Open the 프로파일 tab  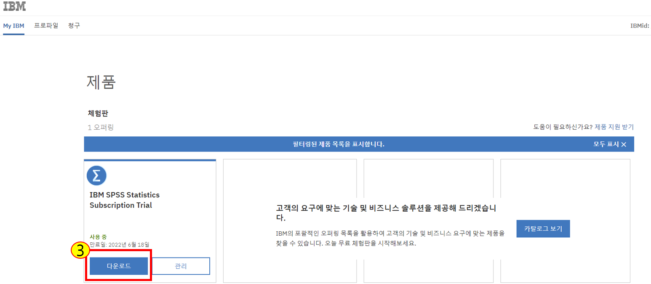point(46,26)
